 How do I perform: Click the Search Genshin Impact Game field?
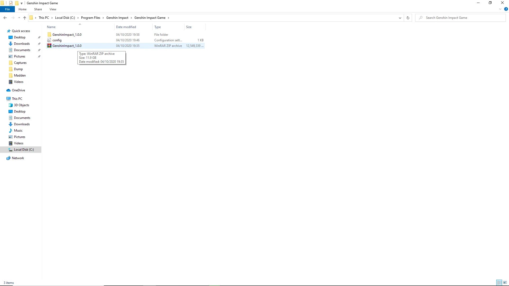tap(460, 18)
